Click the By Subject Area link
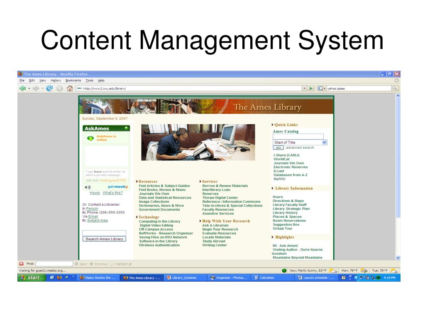Image resolution: width=425 pixels, height=319 pixels. click(97, 220)
